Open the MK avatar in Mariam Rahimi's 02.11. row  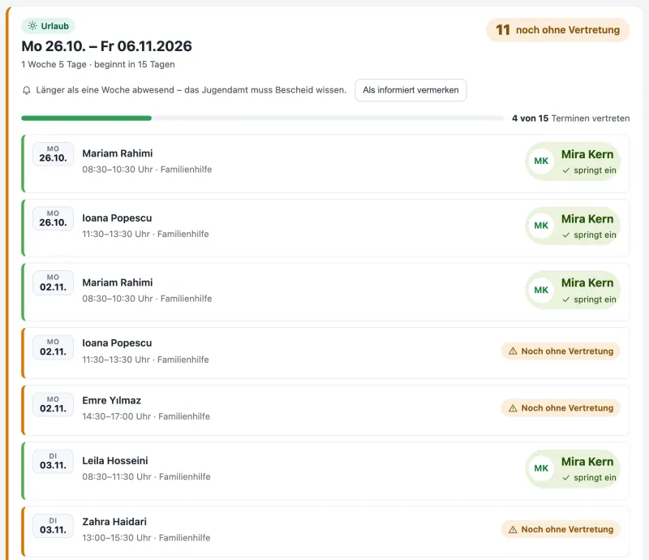(541, 290)
